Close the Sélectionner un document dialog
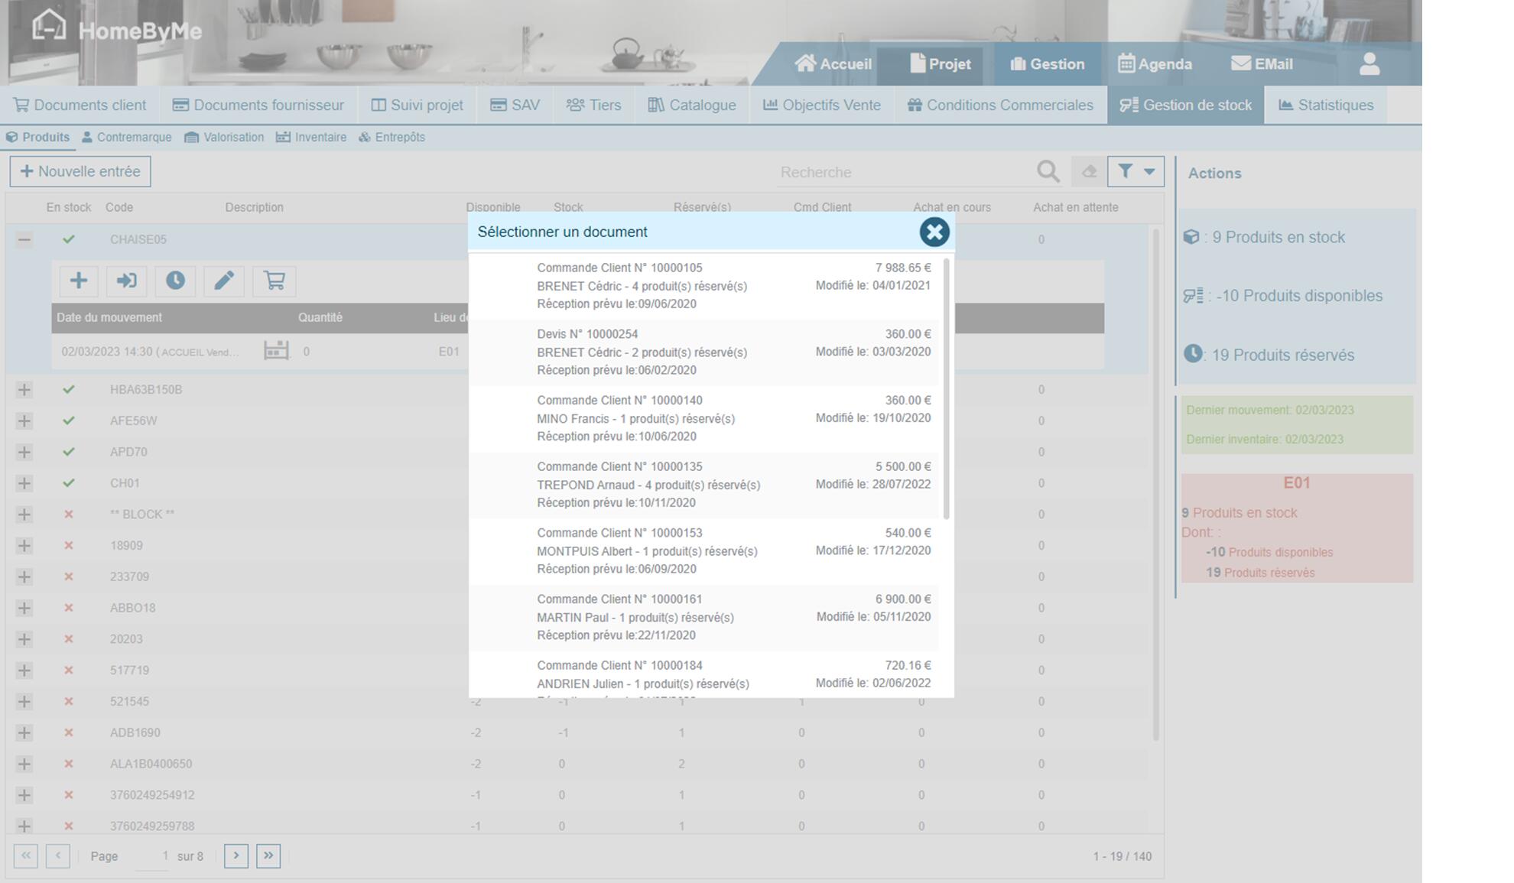 934,232
